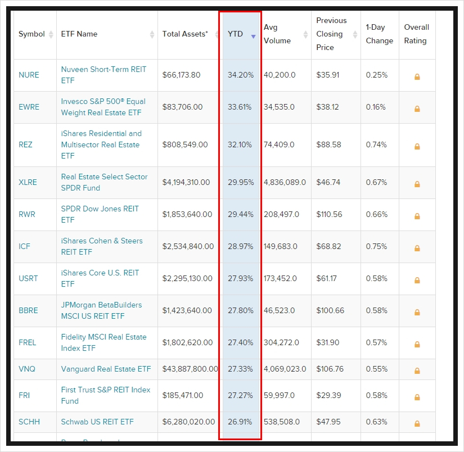Open the REZ symbol link

click(25, 144)
